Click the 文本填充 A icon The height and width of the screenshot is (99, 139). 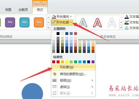click(x=127, y=17)
